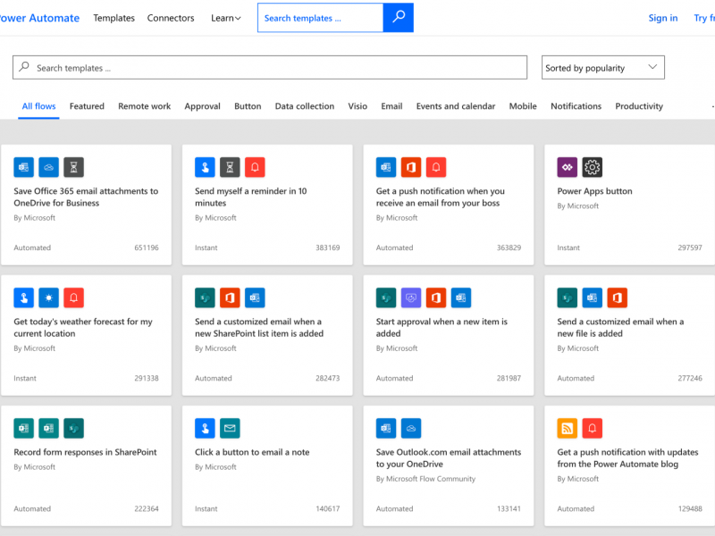The height and width of the screenshot is (536, 715).
Task: Focus the header Search templates box
Action: [x=320, y=18]
